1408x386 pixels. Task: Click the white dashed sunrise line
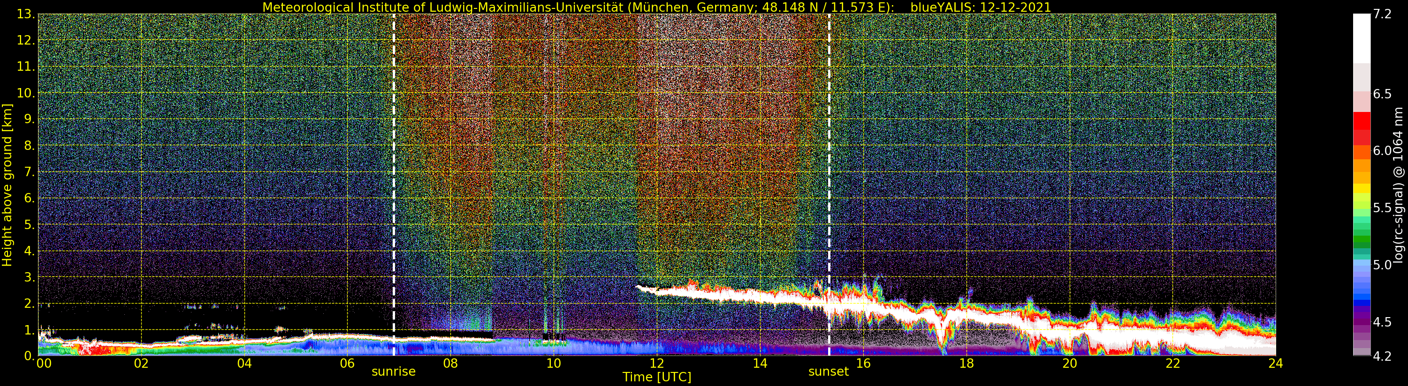(x=394, y=185)
